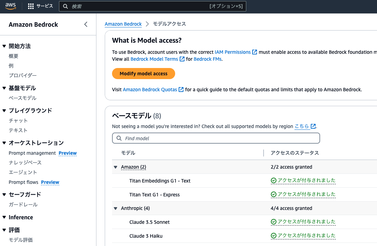Select チャット under プレイグラウンド
This screenshot has width=377, height=246.
[18, 120]
